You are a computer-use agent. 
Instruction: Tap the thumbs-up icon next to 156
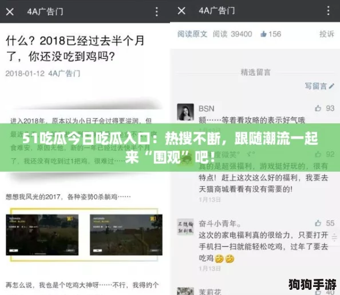[x=263, y=34]
